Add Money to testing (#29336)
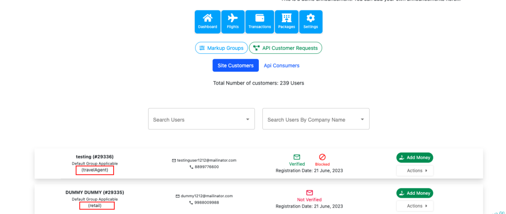This screenshot has width=506, height=214. [x=415, y=158]
